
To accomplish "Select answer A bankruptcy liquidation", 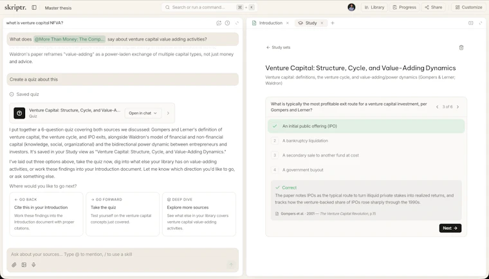I will click(x=366, y=140).
